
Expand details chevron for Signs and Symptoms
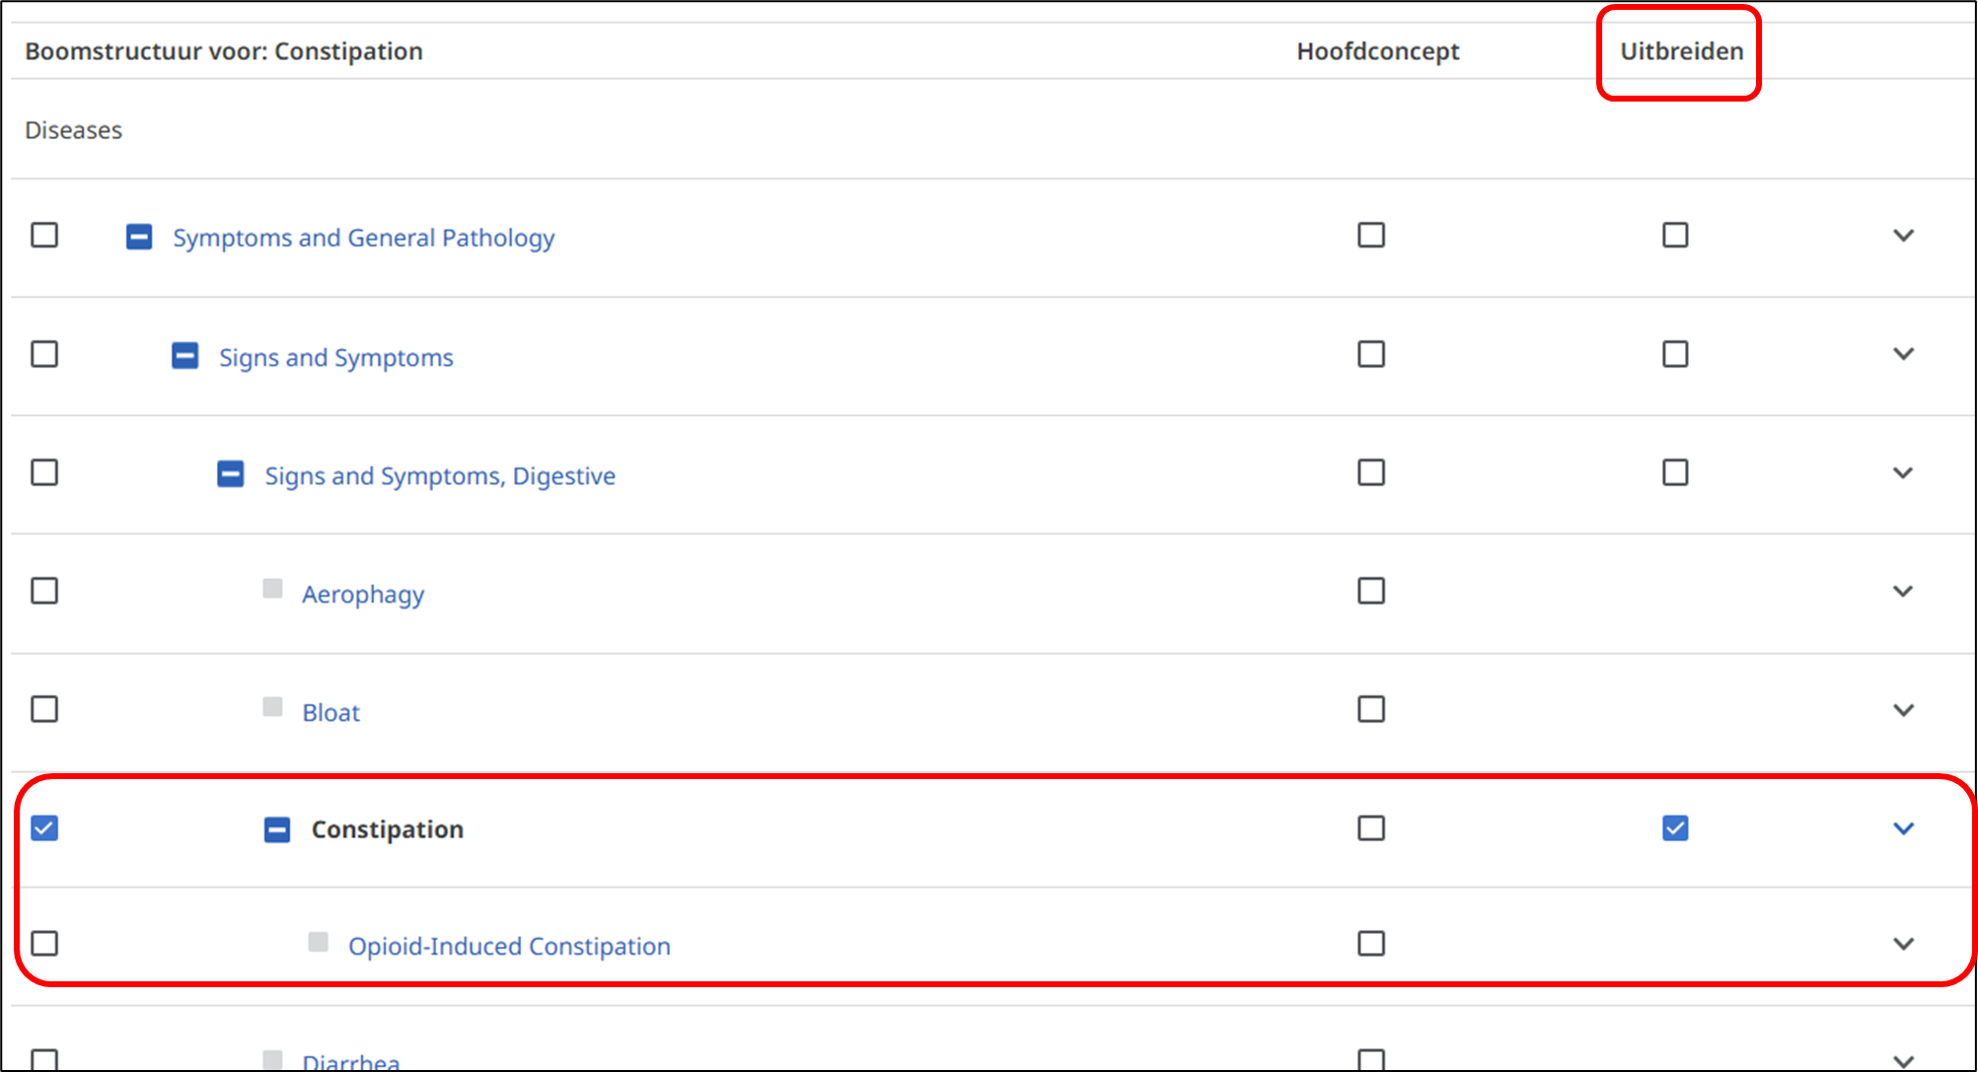1904,354
